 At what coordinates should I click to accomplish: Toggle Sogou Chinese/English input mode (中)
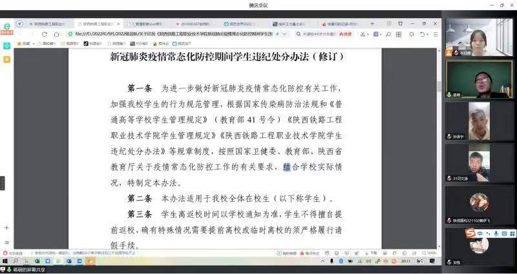point(480,233)
